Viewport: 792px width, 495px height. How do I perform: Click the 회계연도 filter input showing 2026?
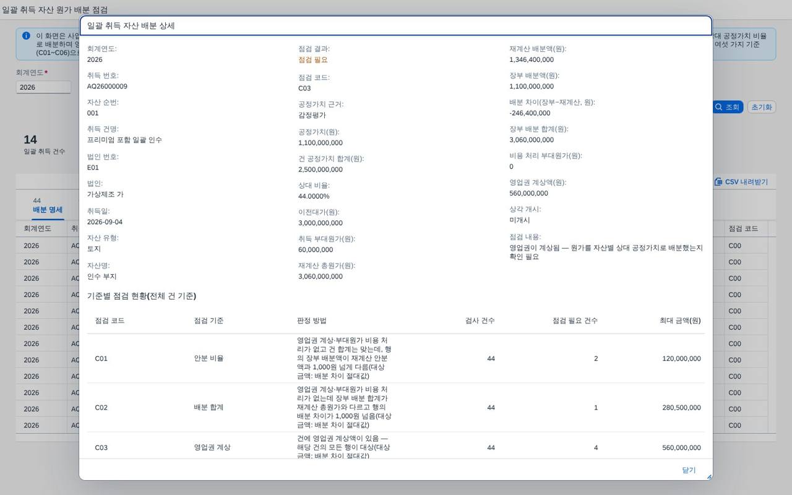point(43,87)
